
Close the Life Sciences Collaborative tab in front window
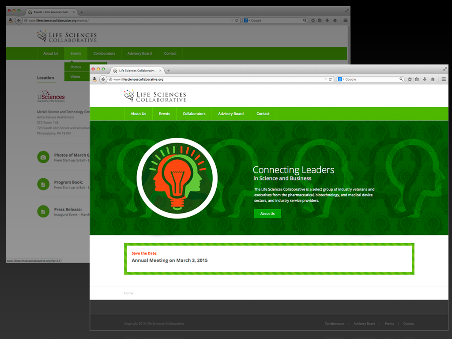click(x=159, y=71)
